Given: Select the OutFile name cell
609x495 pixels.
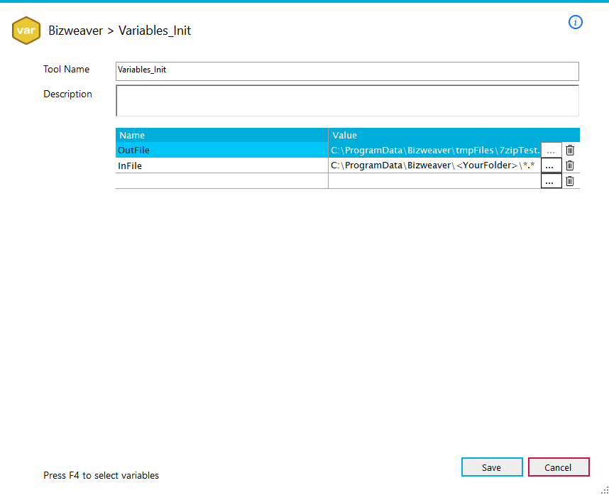Looking at the screenshot, I should (x=221, y=150).
